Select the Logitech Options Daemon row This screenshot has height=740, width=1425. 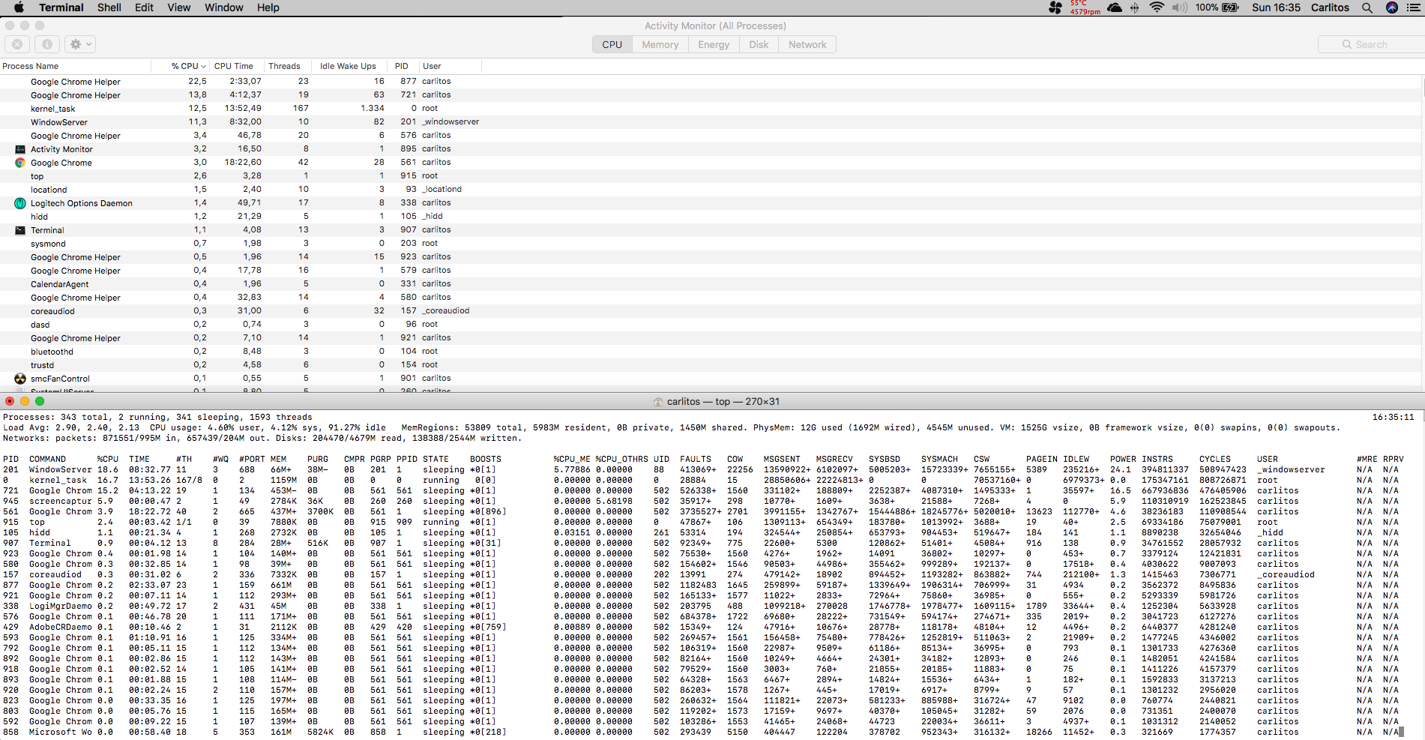tap(711, 203)
